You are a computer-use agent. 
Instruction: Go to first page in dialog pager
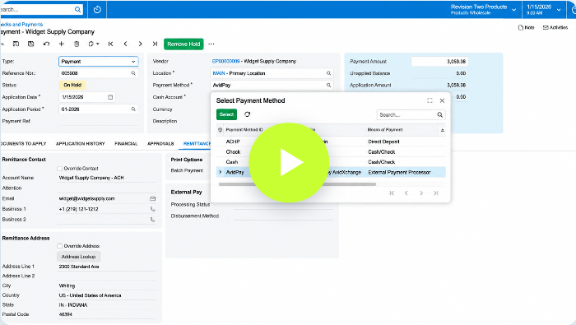[392, 193]
